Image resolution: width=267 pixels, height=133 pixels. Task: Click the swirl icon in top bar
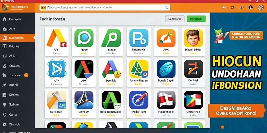click(x=224, y=8)
